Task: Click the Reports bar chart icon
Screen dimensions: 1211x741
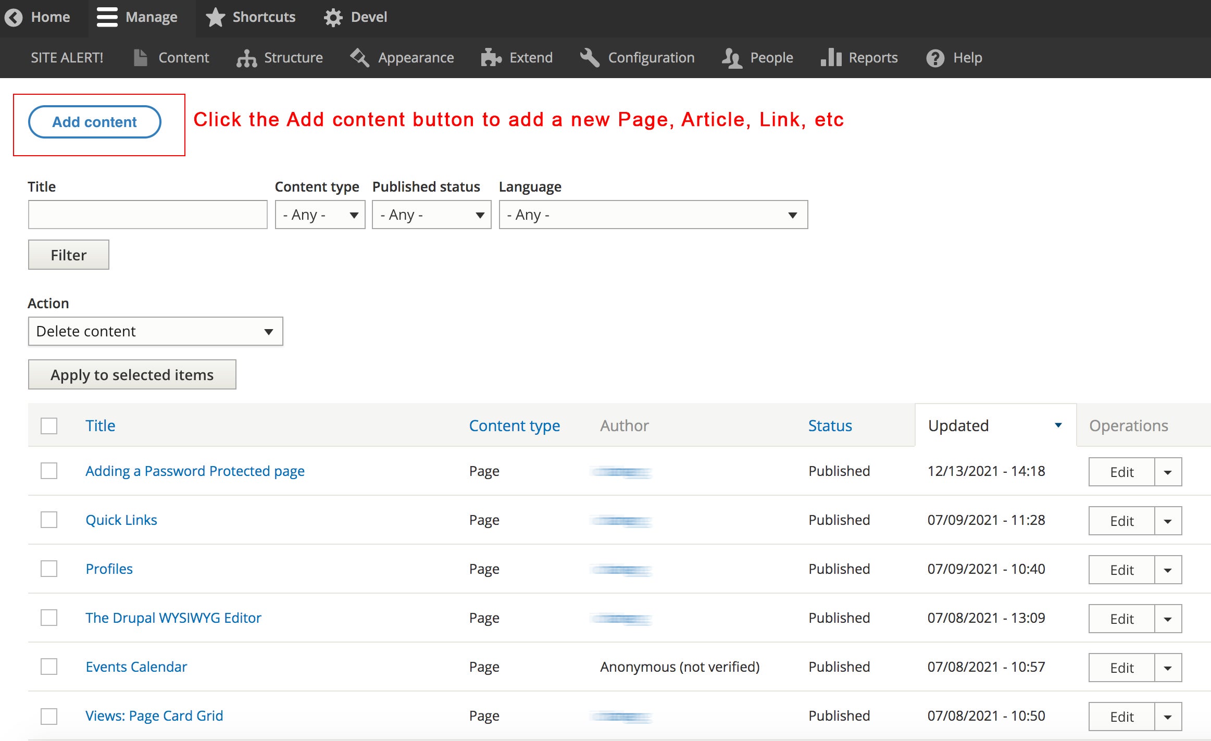Action: pyautogui.click(x=831, y=57)
